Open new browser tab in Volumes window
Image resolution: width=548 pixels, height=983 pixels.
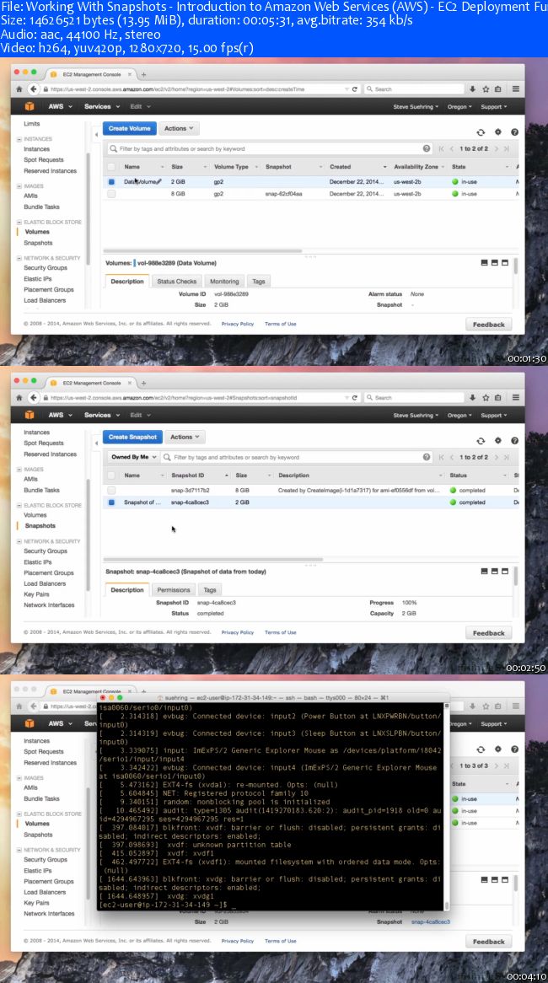point(143,74)
